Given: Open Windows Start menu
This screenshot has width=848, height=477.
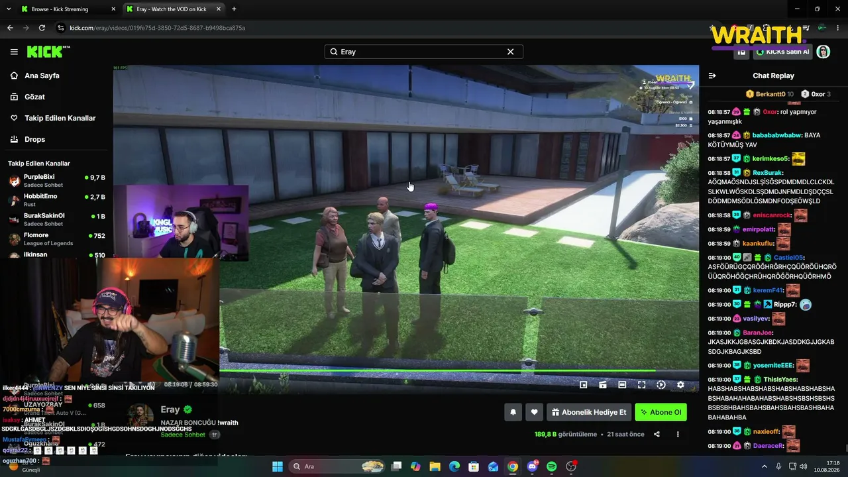Looking at the screenshot, I should pyautogui.click(x=277, y=466).
